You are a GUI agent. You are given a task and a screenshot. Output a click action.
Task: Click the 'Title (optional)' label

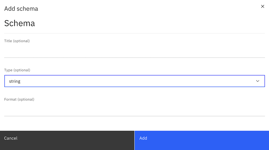point(17,41)
